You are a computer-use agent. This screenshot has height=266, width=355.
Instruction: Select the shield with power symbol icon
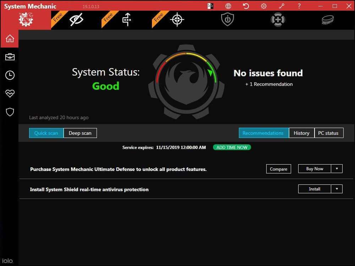point(227,20)
